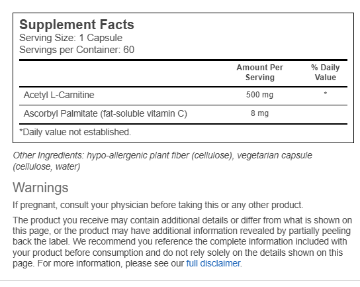Click the Amount Per Serving column header

260,72
